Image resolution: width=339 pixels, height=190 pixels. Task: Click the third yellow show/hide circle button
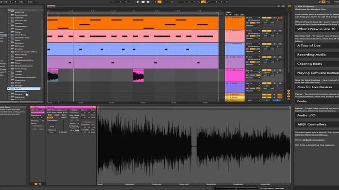pos(289,97)
